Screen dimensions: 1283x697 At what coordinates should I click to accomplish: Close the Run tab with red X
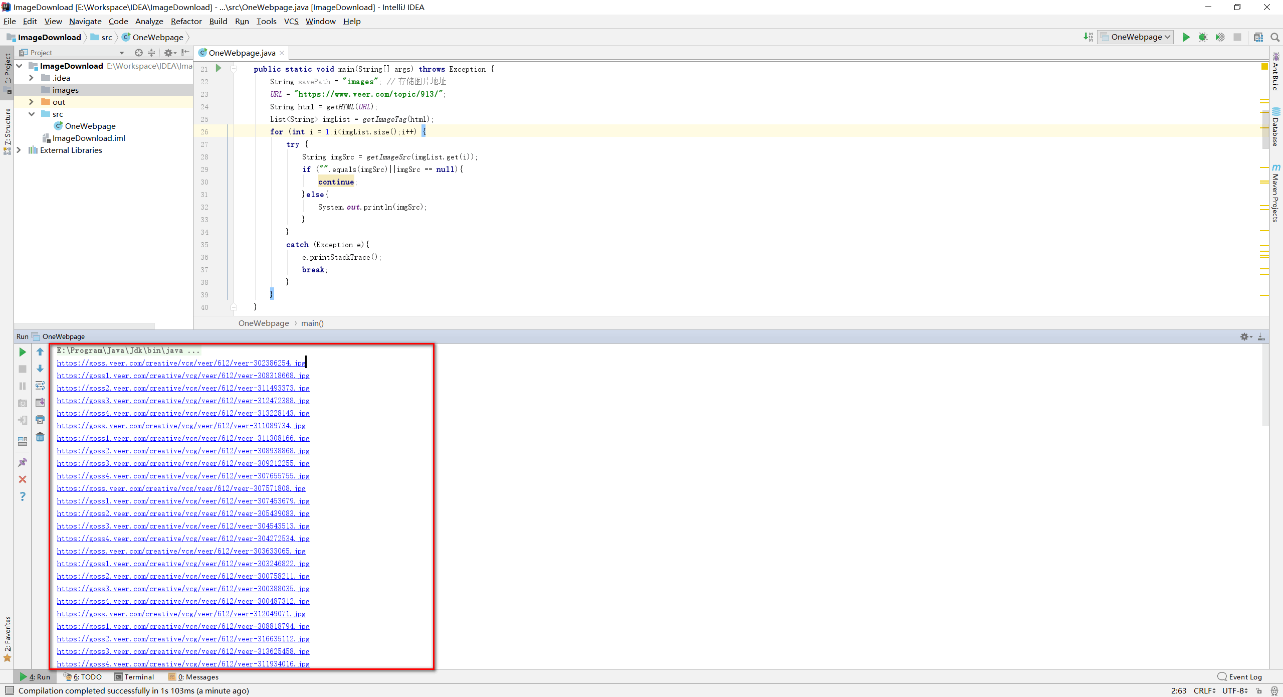coord(23,479)
